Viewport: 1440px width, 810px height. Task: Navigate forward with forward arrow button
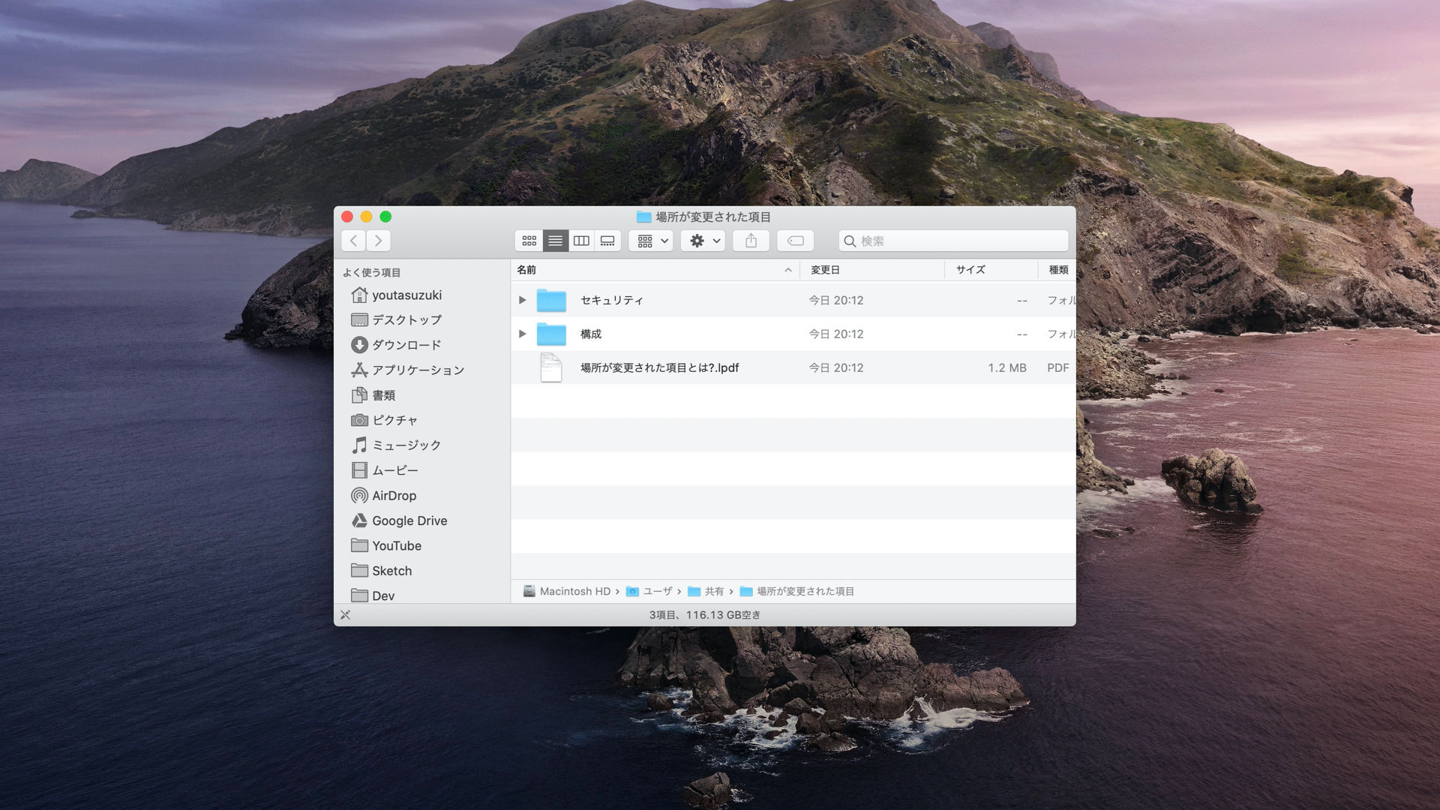[x=379, y=240]
